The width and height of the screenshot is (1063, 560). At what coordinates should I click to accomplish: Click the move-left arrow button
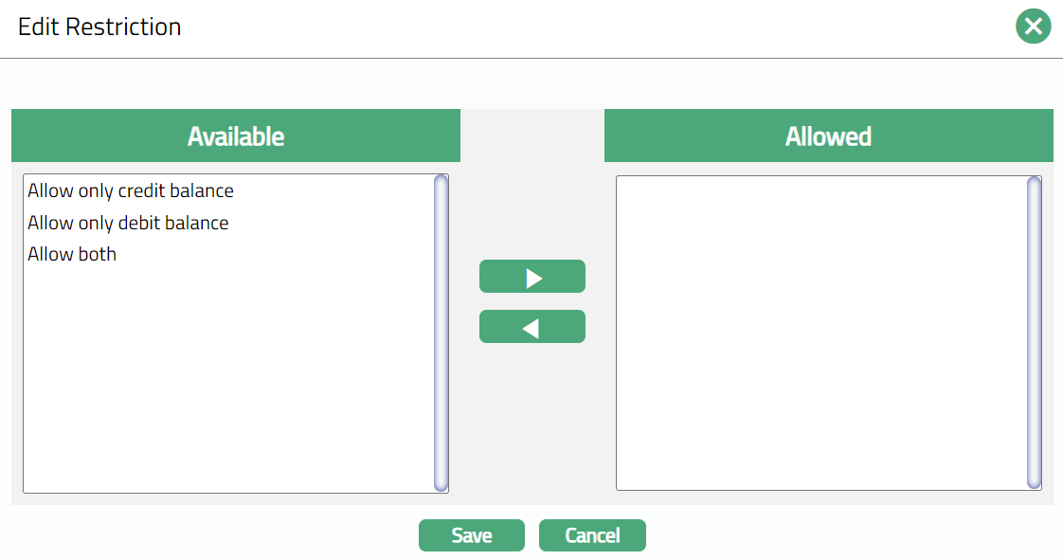click(x=532, y=327)
